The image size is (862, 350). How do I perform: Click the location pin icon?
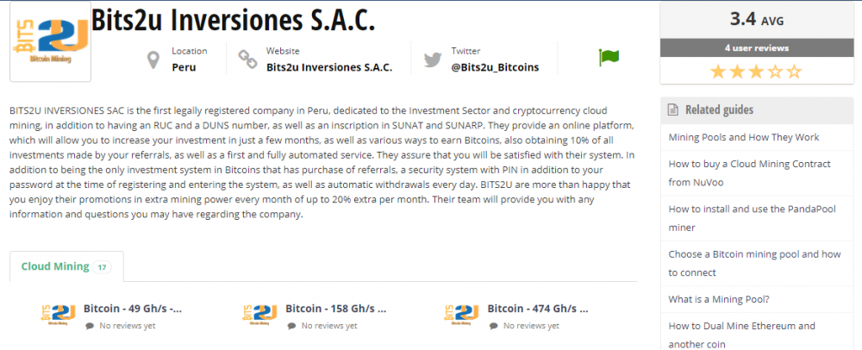coord(153,59)
